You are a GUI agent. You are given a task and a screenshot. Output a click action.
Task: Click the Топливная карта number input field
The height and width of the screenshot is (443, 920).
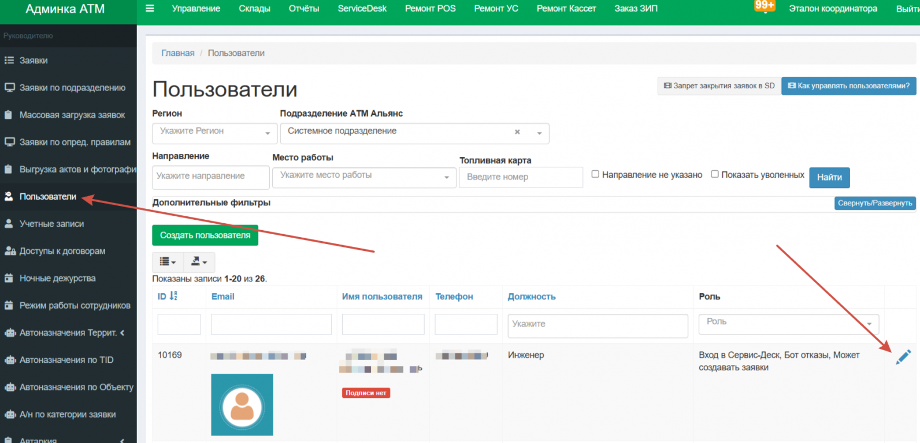coord(521,177)
